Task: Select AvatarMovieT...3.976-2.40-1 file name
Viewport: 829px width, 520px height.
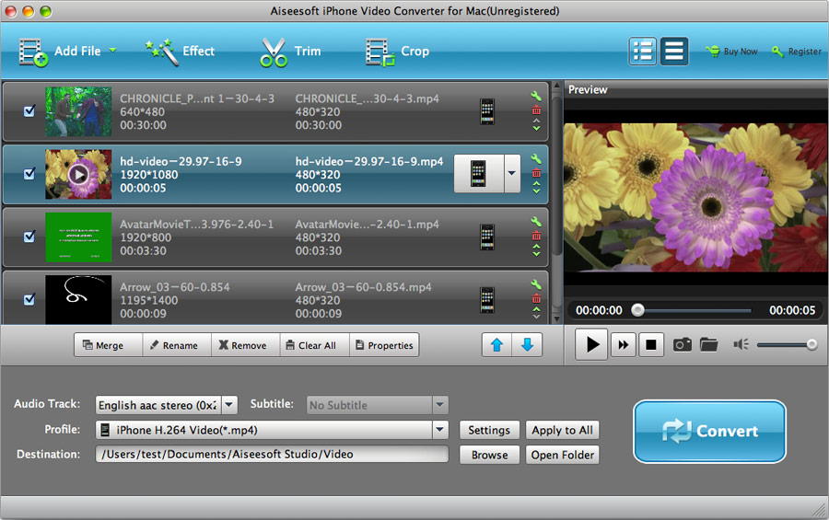Action: pyautogui.click(x=197, y=225)
